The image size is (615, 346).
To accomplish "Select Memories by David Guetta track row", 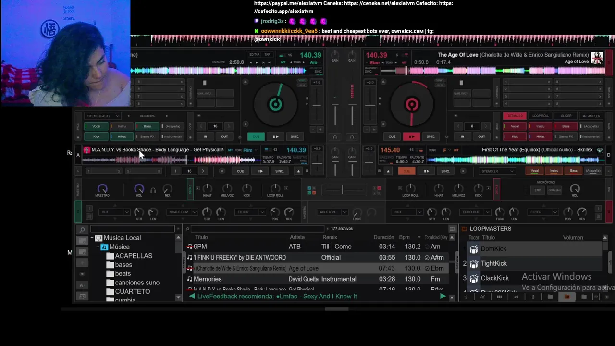I will 317,279.
